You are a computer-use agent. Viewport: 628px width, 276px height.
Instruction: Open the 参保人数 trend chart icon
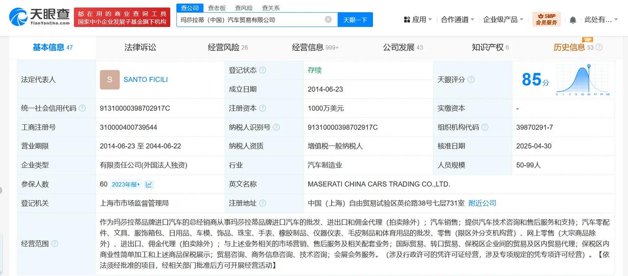[x=149, y=184]
